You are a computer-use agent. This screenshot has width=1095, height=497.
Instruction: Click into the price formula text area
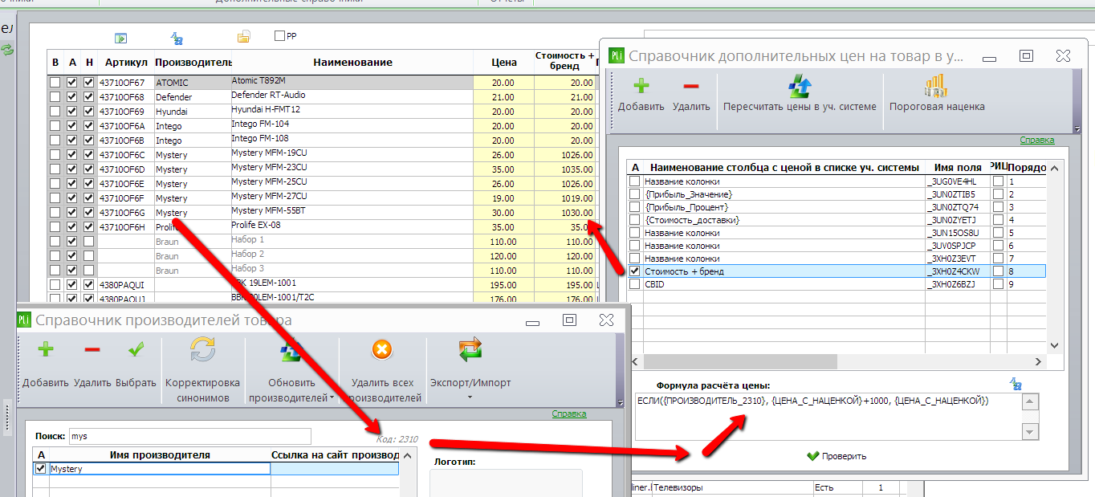pyautogui.click(x=828, y=416)
